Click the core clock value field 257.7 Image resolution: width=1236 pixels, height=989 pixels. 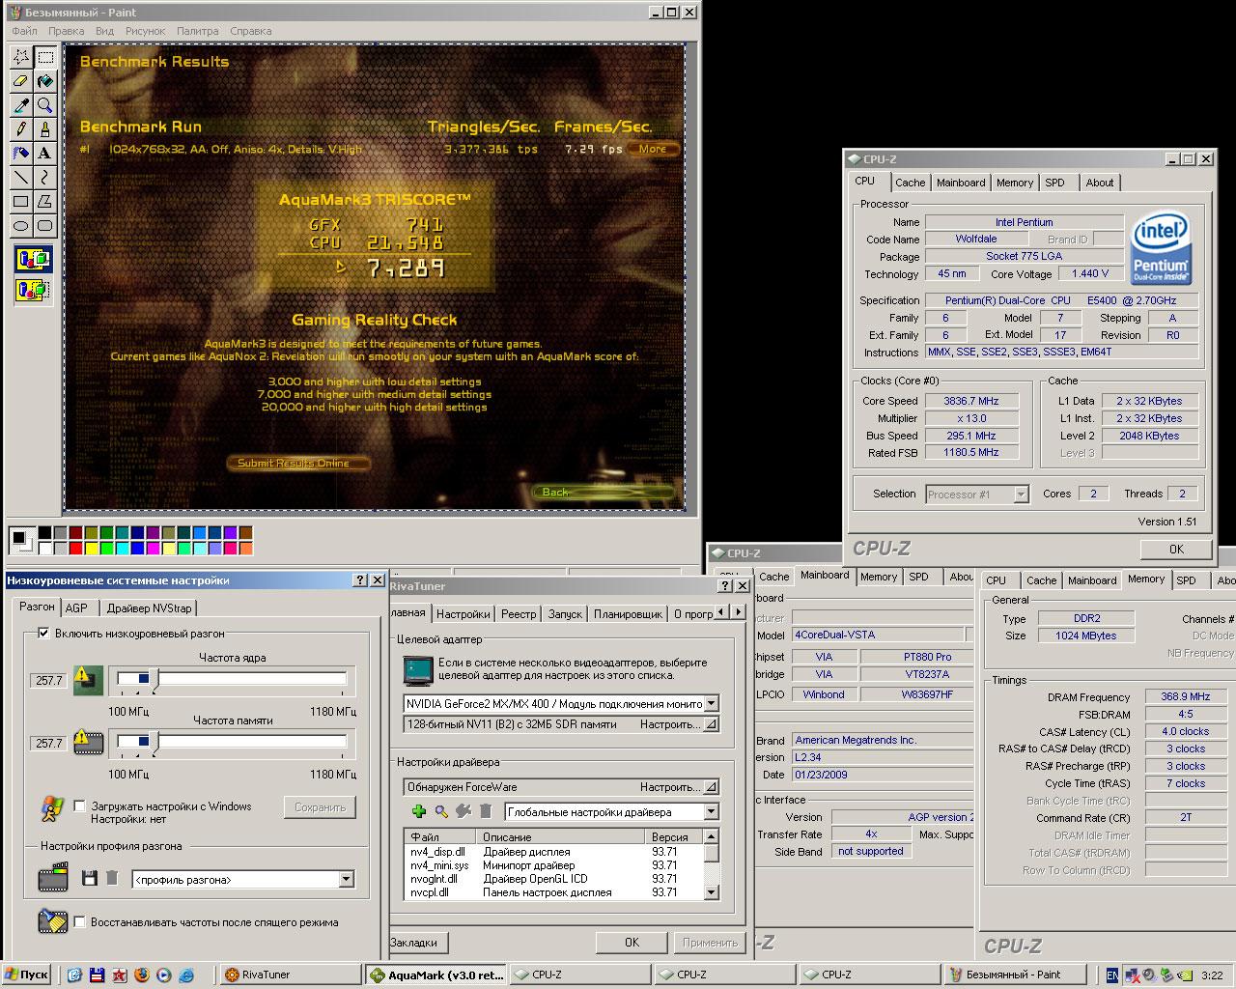[48, 681]
